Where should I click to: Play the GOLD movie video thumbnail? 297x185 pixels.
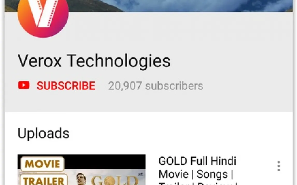click(x=81, y=170)
